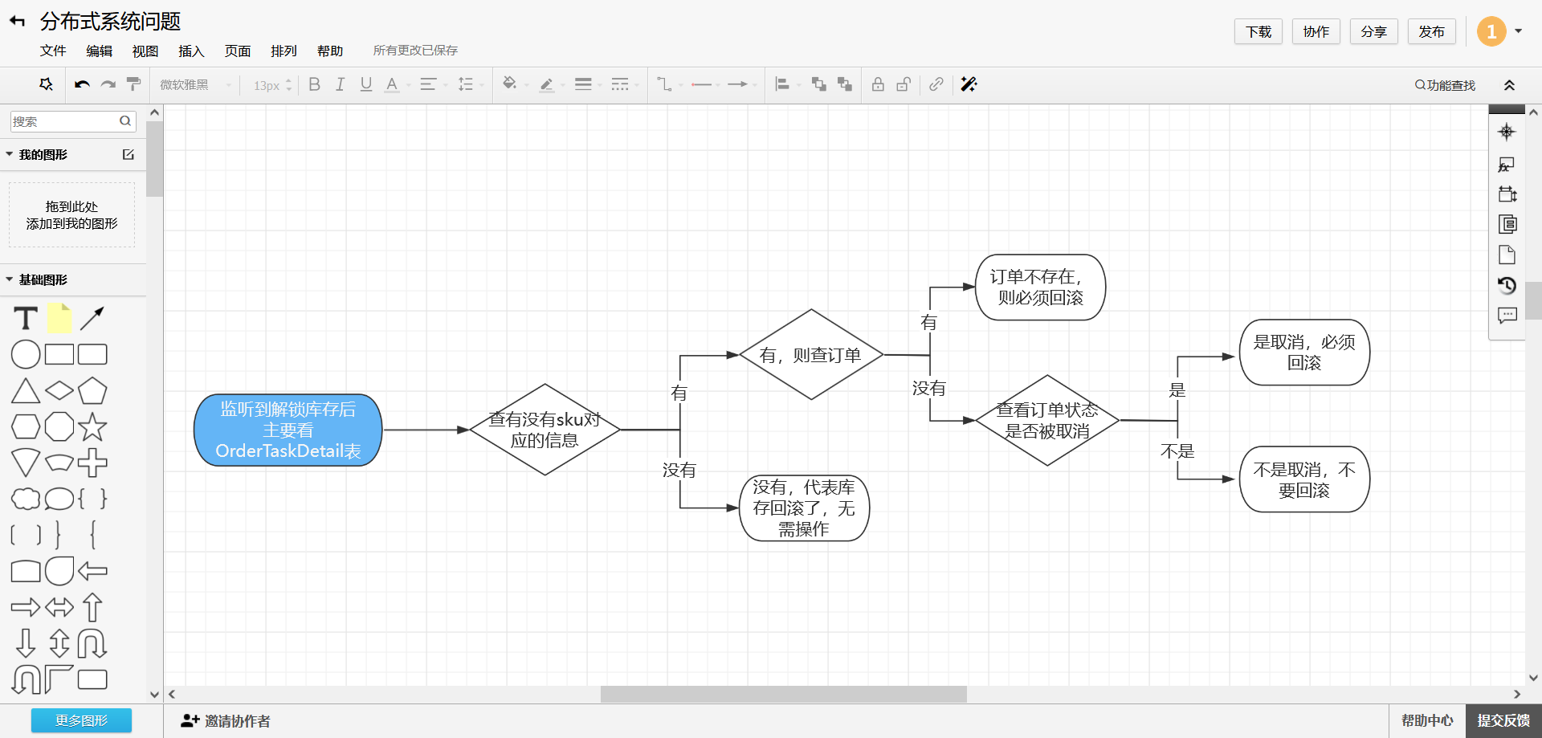The image size is (1542, 738).
Task: Open the align shapes dropdown
Action: (x=787, y=84)
